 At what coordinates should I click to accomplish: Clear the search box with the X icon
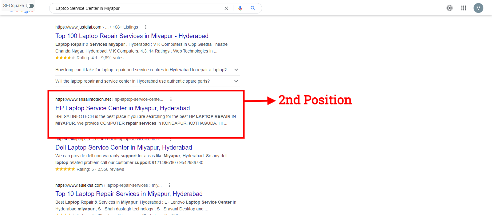point(226,8)
